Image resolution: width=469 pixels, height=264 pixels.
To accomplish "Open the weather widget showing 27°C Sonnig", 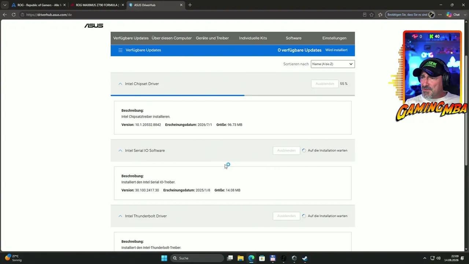I will pos(13,258).
